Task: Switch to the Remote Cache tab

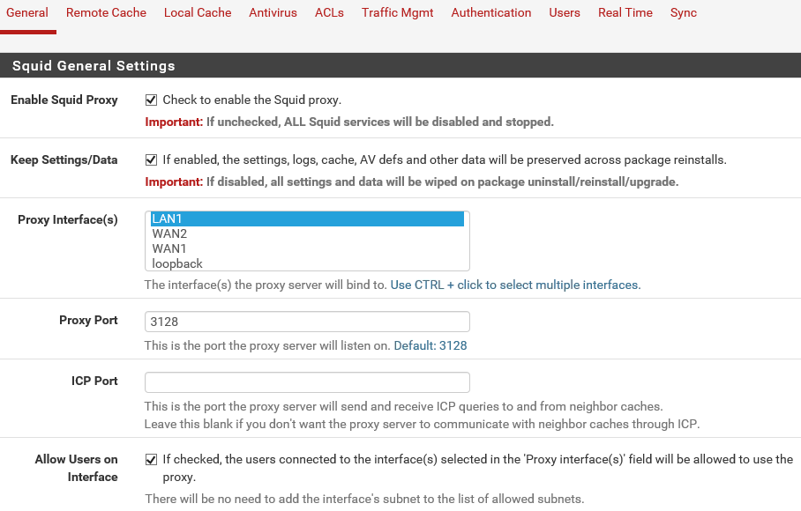Action: click(106, 12)
